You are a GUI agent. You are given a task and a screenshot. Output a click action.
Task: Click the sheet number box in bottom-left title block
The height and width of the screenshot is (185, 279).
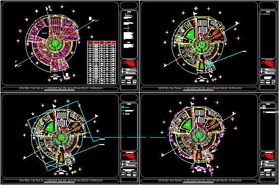[135, 175]
